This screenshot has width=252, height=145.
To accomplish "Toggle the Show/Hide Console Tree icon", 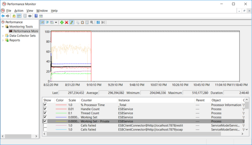I will pos(19,16).
